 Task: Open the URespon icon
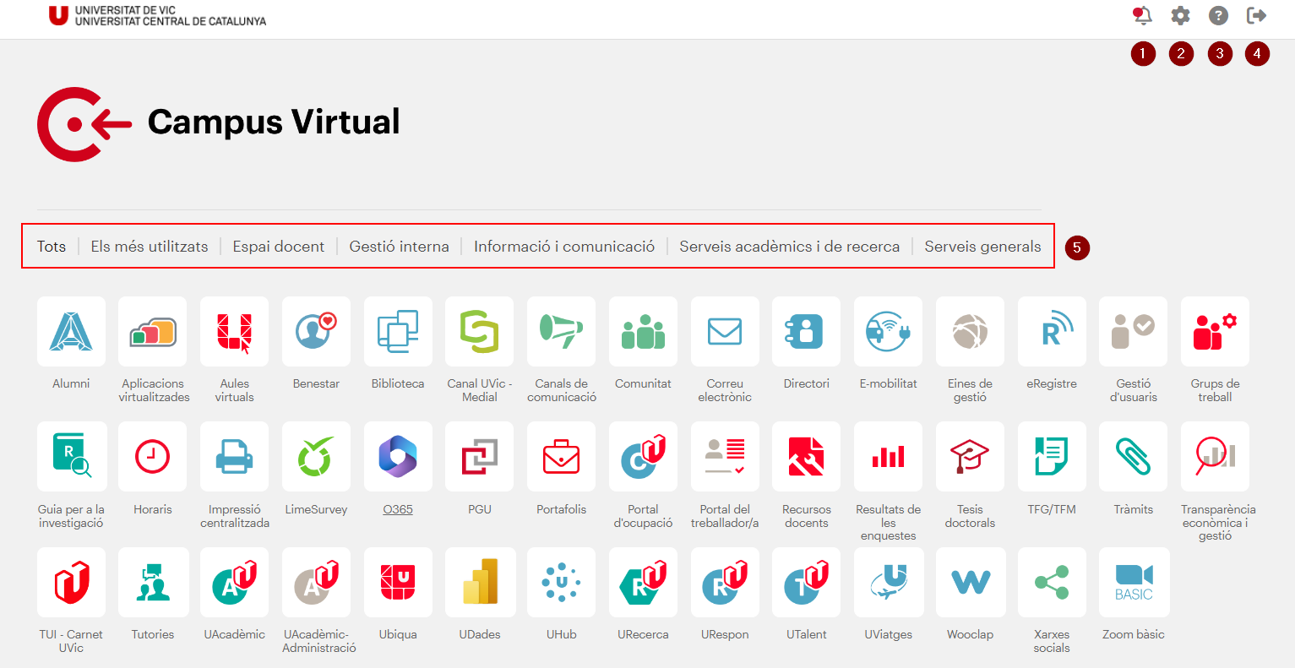click(x=725, y=582)
